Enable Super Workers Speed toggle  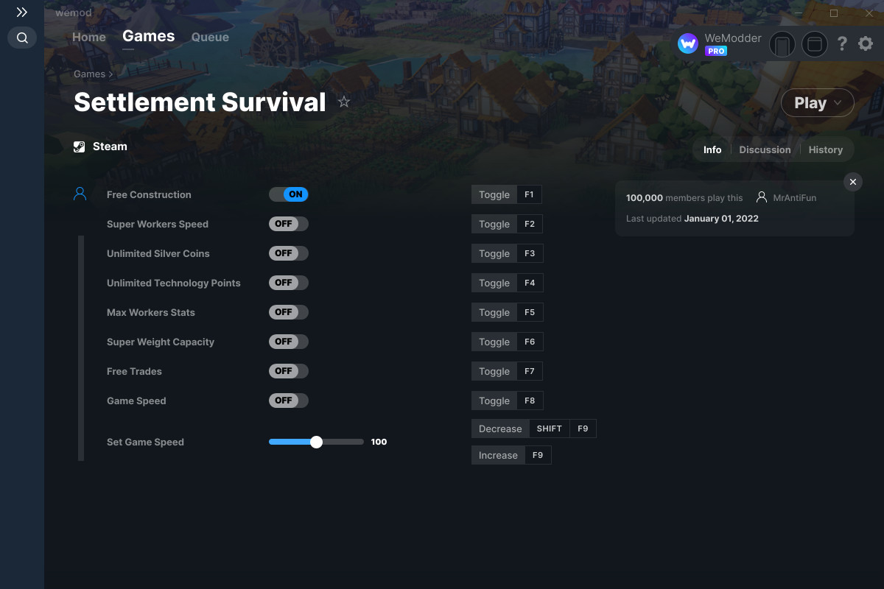[289, 224]
